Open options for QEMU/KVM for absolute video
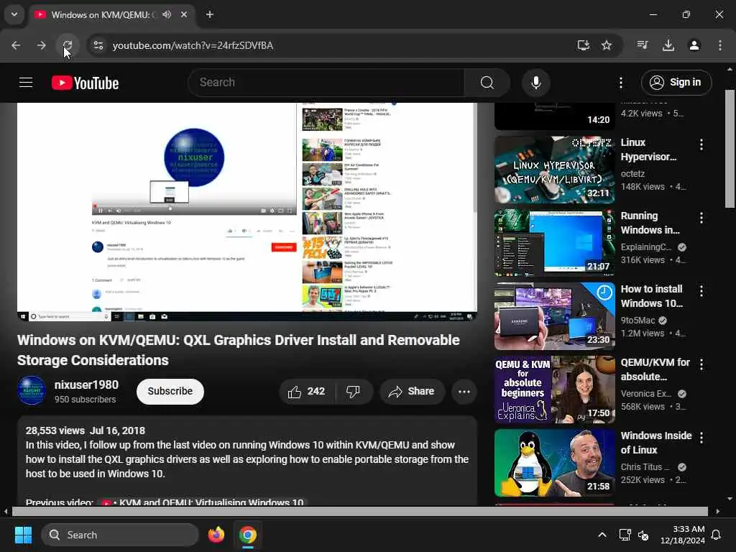Viewport: 736px width, 552px height. coord(701,364)
